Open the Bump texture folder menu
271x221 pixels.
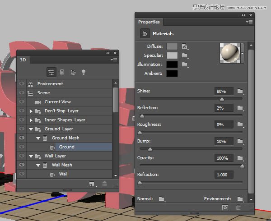pos(240,141)
